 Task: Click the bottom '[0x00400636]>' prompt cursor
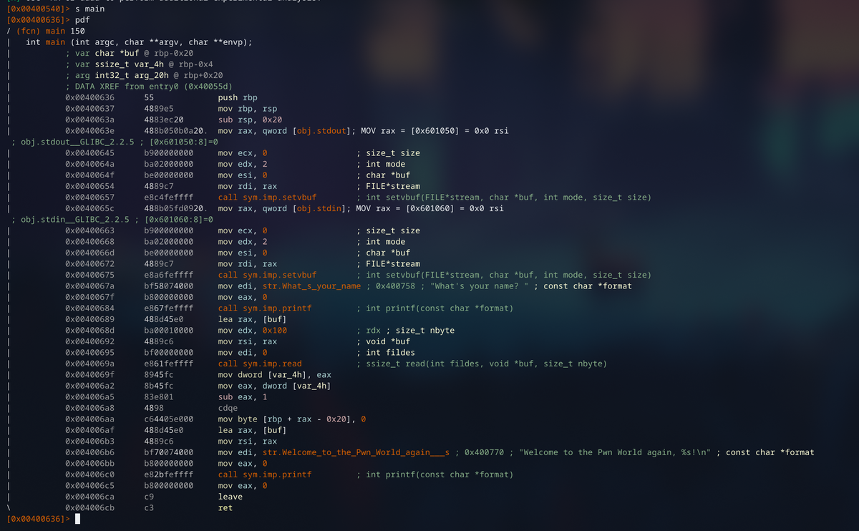tap(77, 519)
